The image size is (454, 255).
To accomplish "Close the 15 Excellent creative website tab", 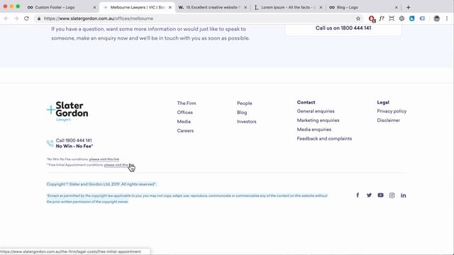I will tap(245, 8).
